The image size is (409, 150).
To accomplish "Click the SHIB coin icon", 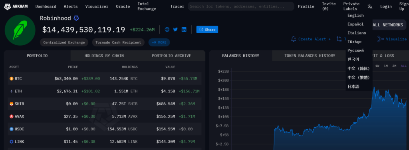I will (11, 104).
